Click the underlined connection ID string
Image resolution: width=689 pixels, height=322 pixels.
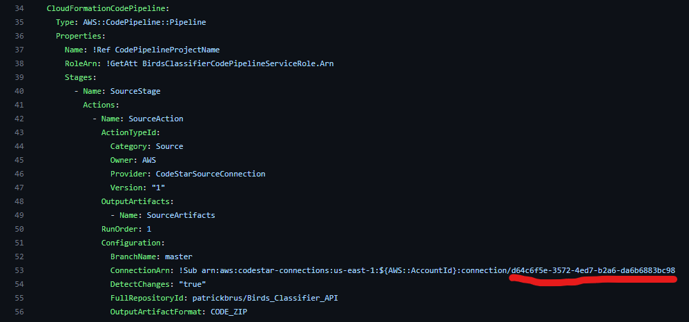593,270
